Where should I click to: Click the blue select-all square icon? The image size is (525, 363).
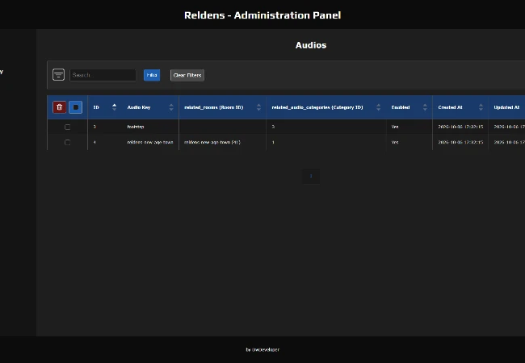click(x=75, y=107)
